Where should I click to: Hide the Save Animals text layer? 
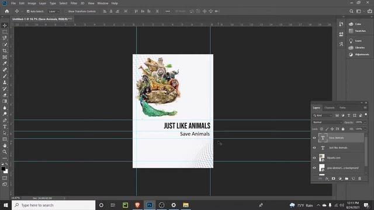(314, 138)
